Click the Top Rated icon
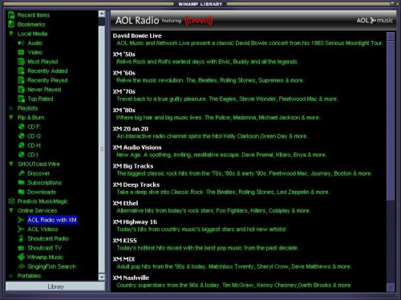Screen dimensions: 401x300 click(21, 99)
